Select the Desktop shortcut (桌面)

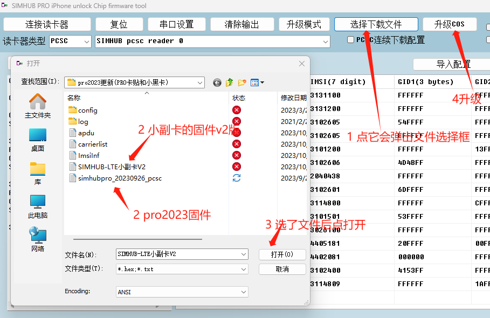click(38, 140)
